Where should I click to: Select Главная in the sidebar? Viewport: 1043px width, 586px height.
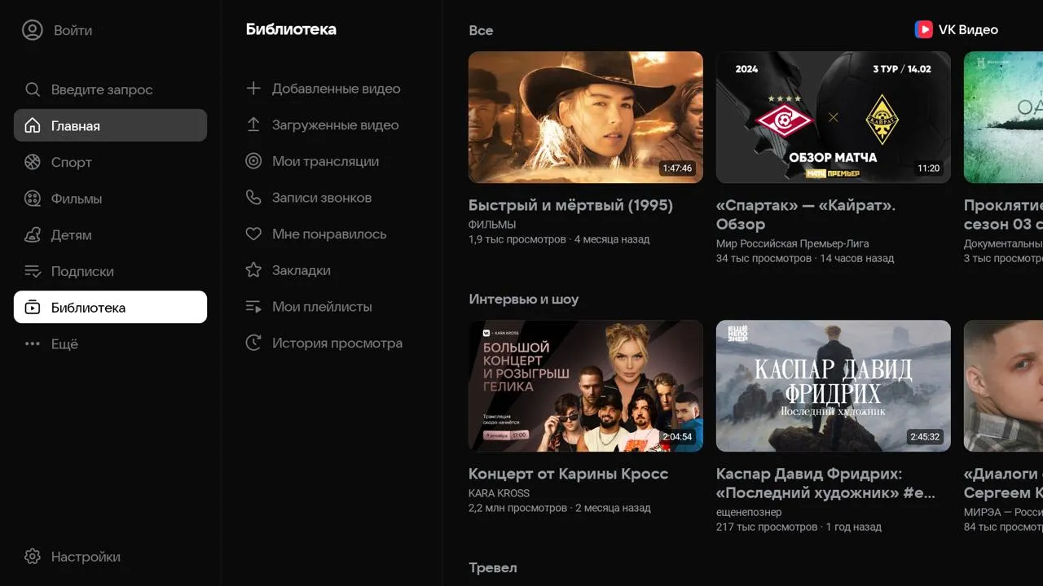point(110,125)
